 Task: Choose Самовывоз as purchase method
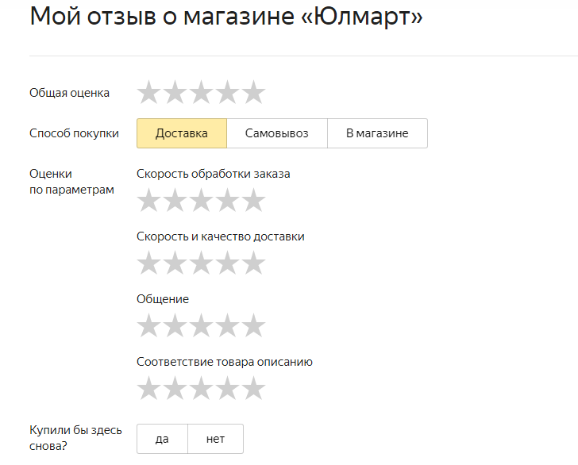[276, 133]
